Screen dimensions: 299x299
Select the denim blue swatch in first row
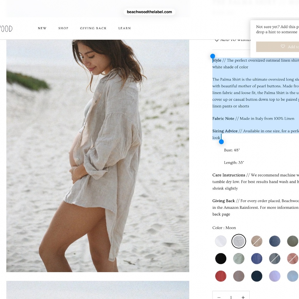(x=274, y=241)
